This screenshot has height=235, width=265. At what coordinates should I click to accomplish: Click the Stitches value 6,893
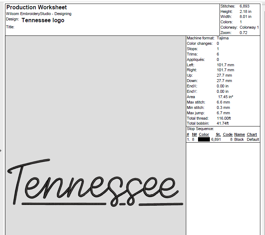click(244, 6)
